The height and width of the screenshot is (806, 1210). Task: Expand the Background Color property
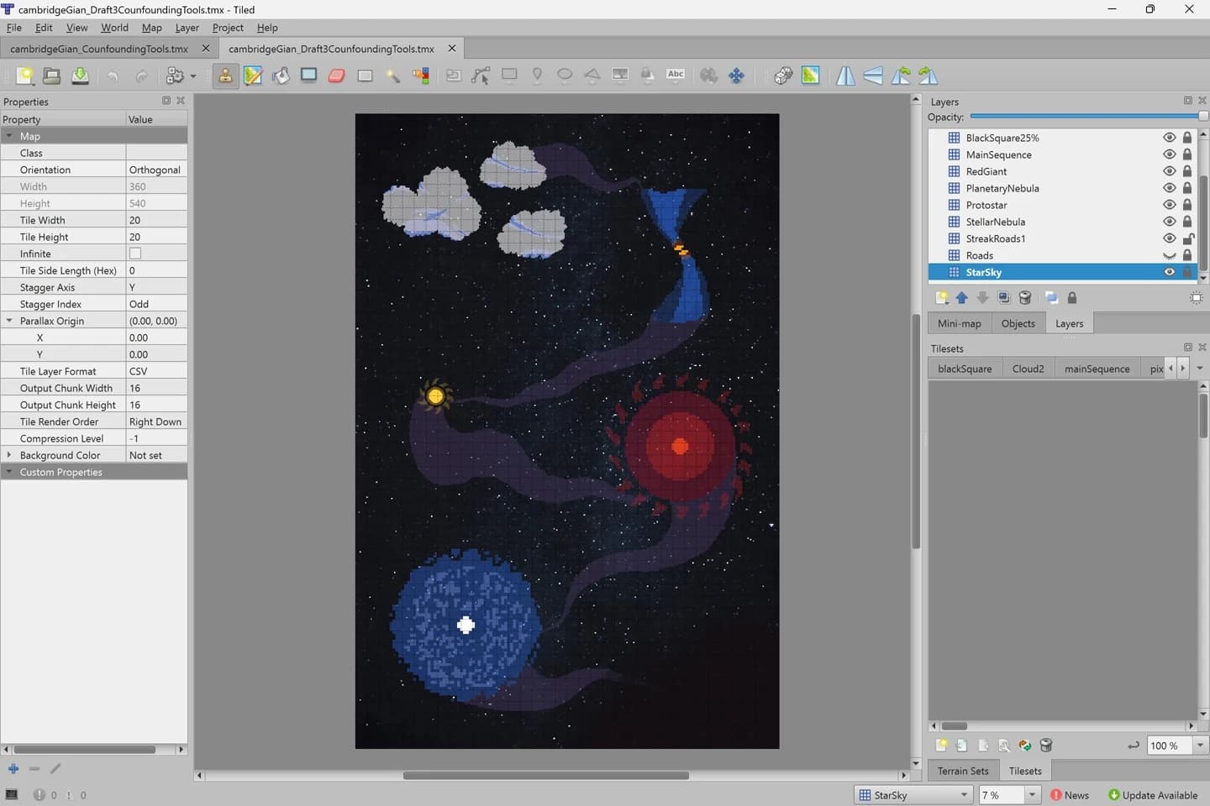click(9, 455)
